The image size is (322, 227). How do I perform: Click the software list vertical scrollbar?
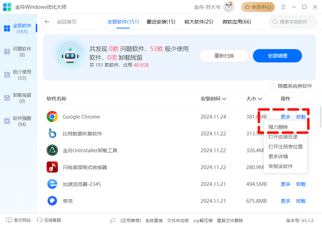321,117
